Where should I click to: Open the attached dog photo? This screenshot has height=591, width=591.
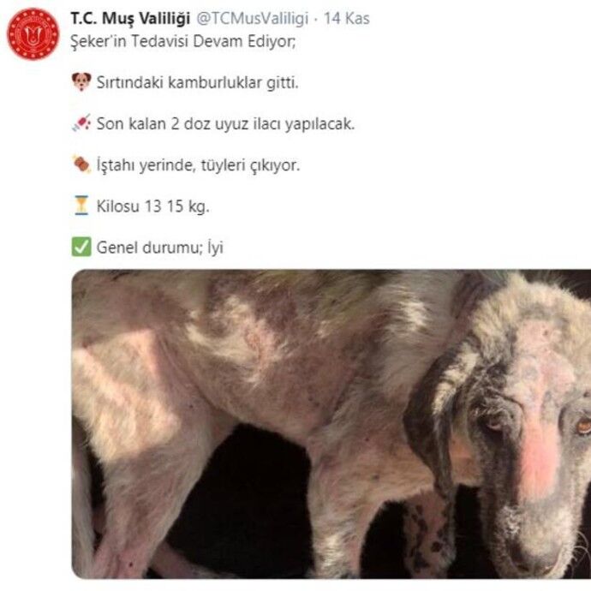click(331, 424)
